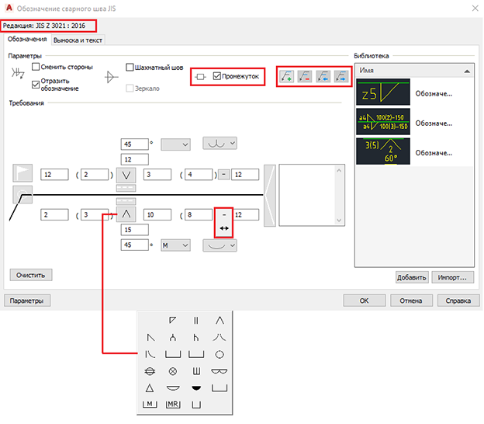Pick the flare-V curved symbol in palette
This screenshot has height=424, width=484.
tap(220, 338)
